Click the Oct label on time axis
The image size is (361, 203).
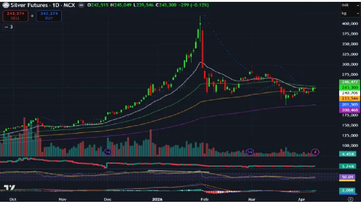pyautogui.click(x=13, y=199)
